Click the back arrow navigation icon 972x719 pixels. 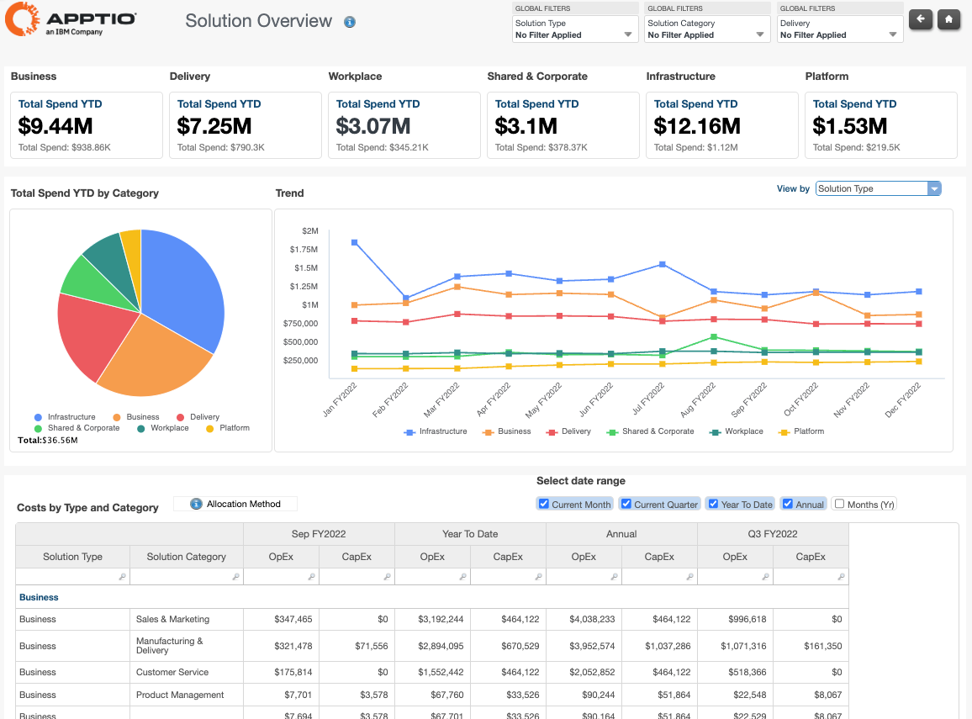click(x=920, y=19)
